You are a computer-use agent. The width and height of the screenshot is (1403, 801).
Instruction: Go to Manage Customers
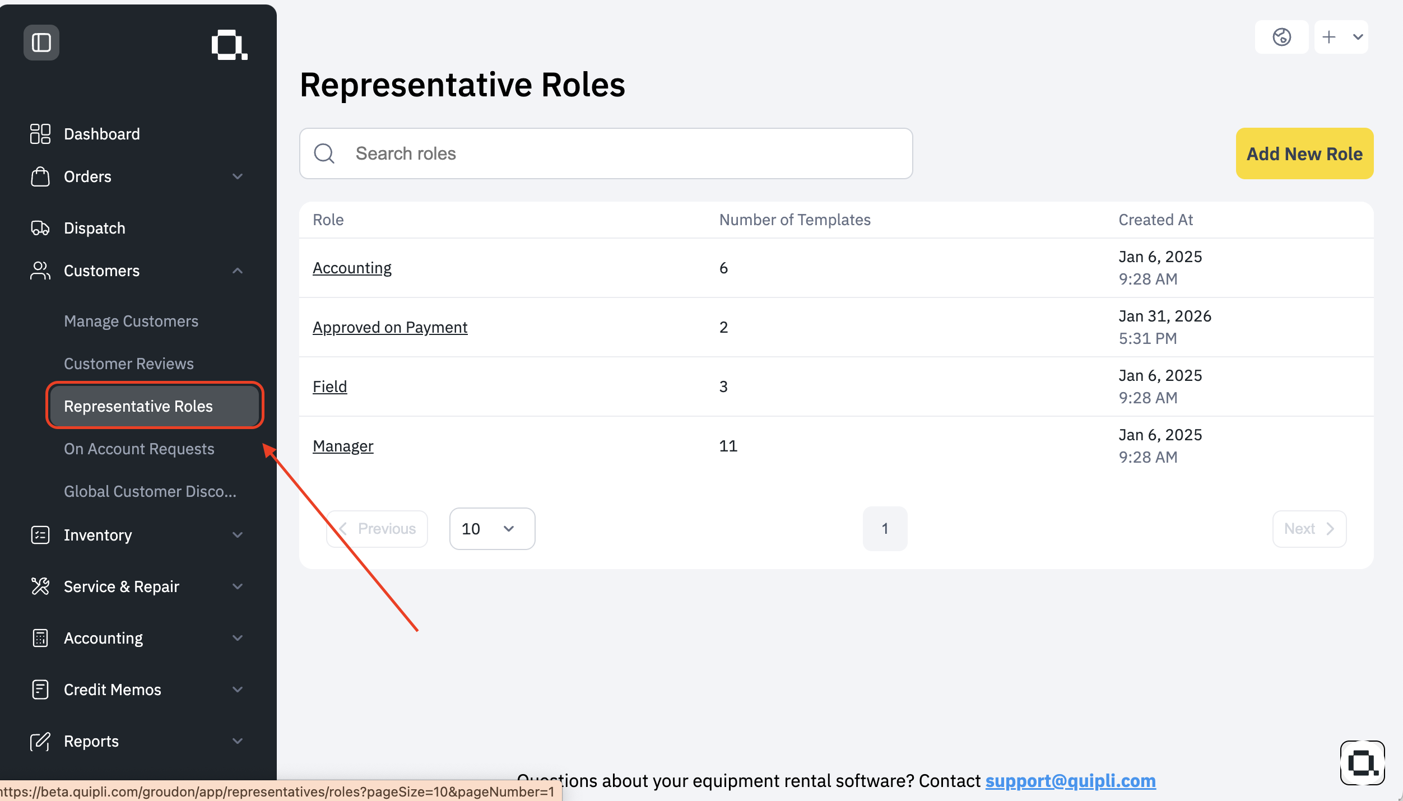click(131, 321)
